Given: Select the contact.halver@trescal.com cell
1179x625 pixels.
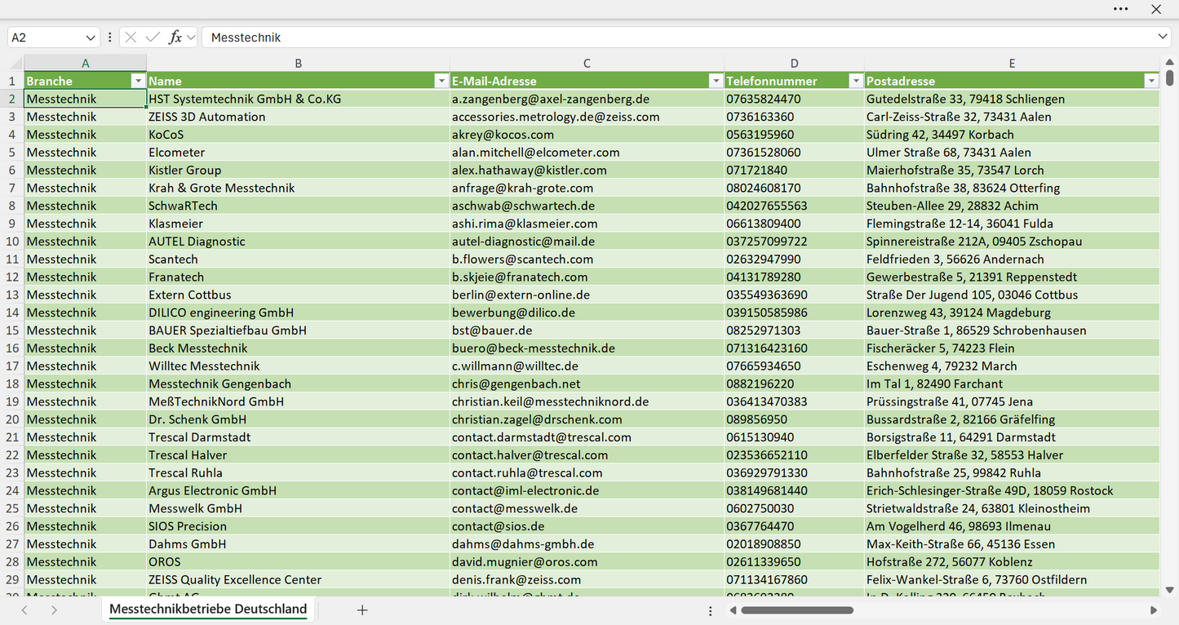Looking at the screenshot, I should (x=587, y=455).
